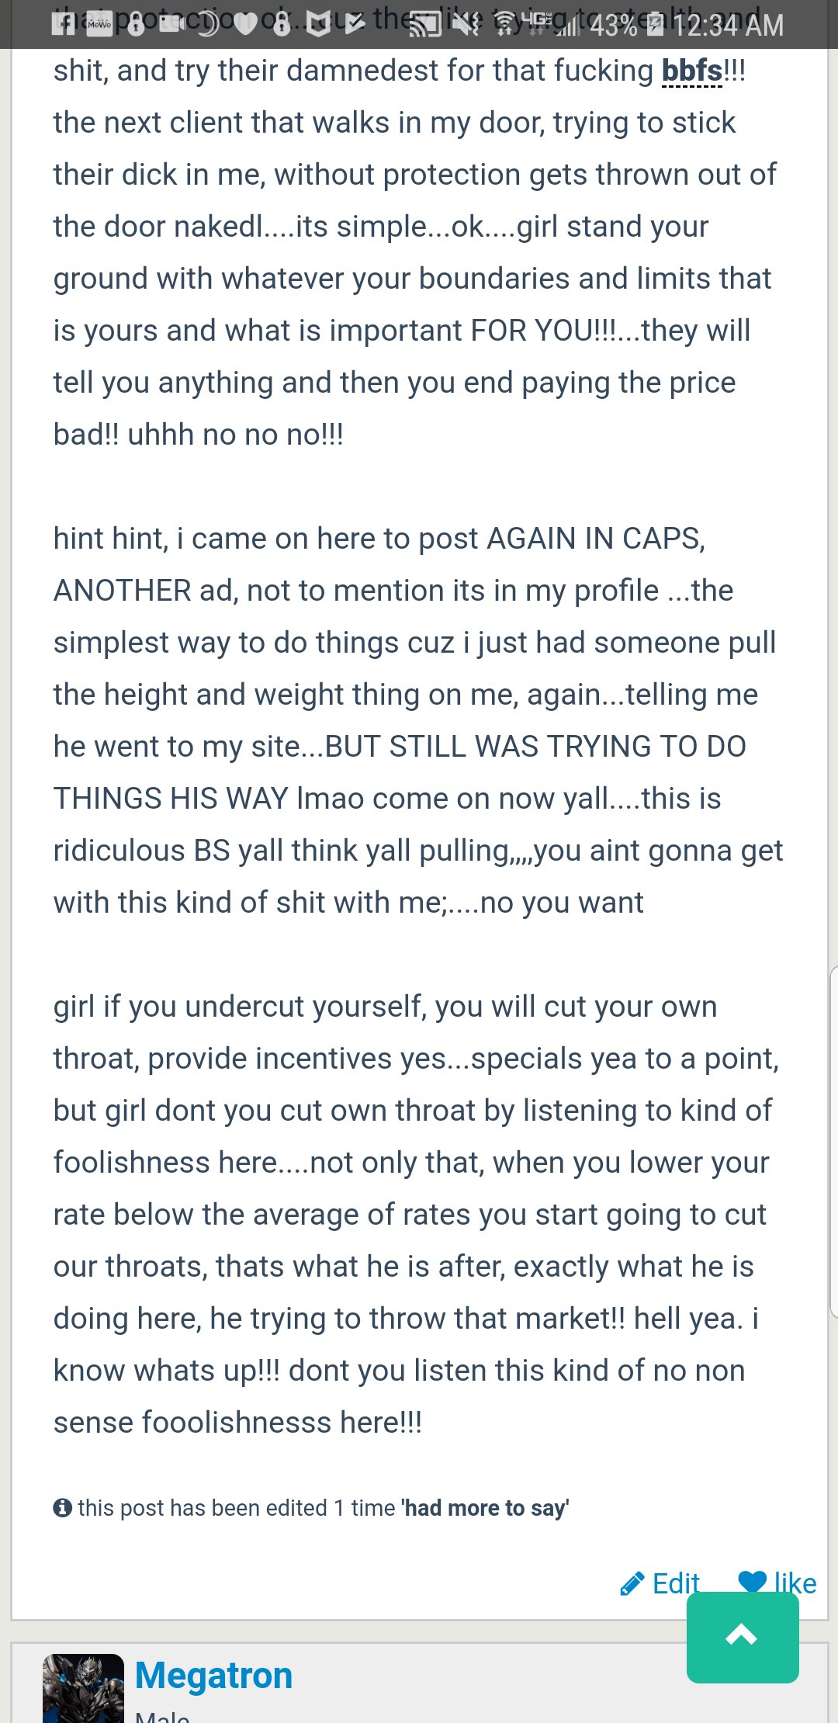This screenshot has width=838, height=1723.
Task: Open the bbfs glossary link
Action: [691, 71]
